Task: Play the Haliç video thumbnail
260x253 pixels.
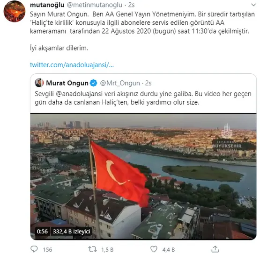Action: pyautogui.click(x=143, y=176)
